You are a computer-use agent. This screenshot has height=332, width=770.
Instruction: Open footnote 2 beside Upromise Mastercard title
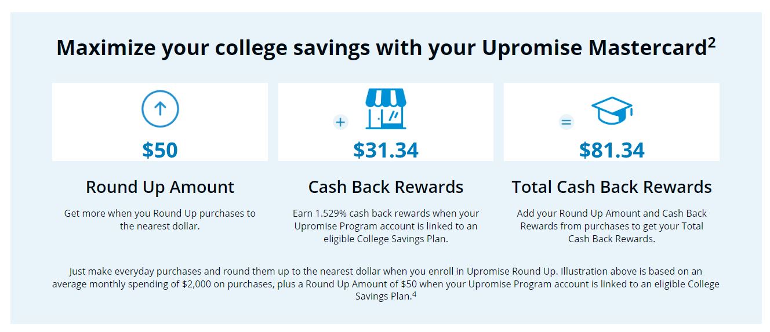(x=711, y=43)
